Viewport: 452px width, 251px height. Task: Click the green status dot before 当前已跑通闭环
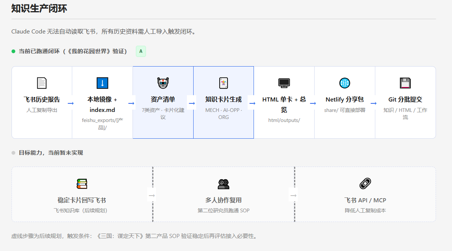click(13, 51)
